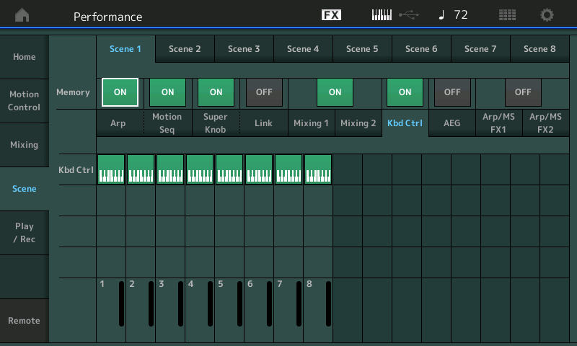
Task: Enable the Link memory switch
Action: coord(264,92)
